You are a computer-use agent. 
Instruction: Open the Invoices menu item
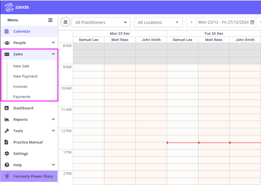coord(20,86)
